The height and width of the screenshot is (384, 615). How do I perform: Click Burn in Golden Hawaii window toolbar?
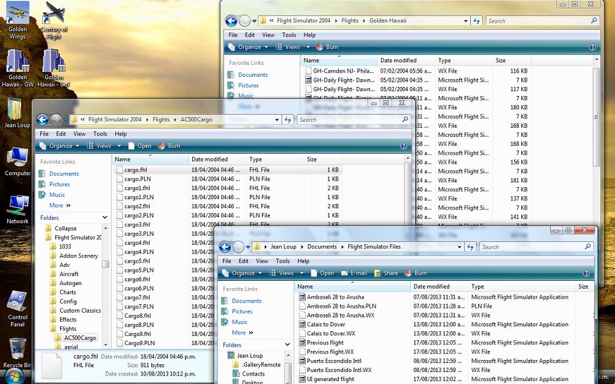(x=327, y=47)
